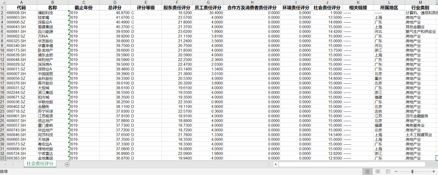Click previous sheet navigation arrow
This screenshot has height=175, width=438.
point(6,164)
